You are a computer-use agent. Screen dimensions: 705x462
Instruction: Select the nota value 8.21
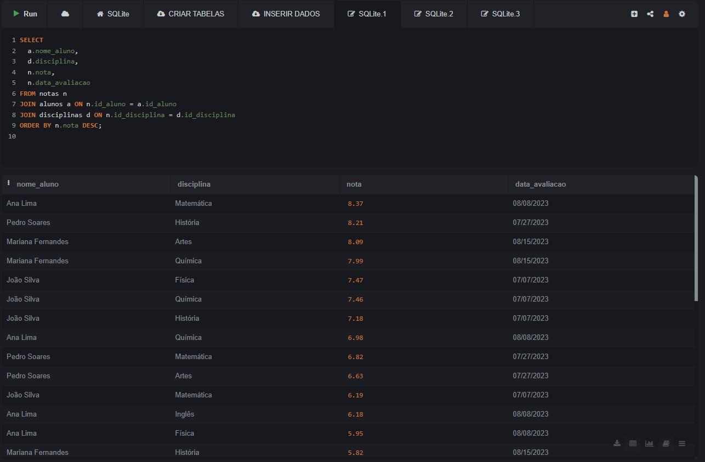(355, 223)
